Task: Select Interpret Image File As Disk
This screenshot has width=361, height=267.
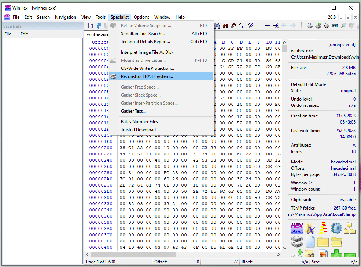Action: (x=147, y=52)
